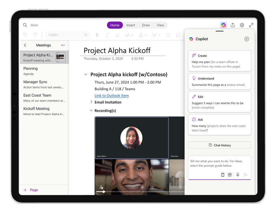
Task: Open the Manager Sync page
Action: click(x=44, y=84)
